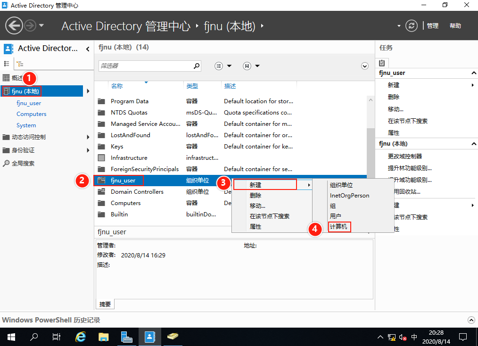Select Managed Service Accounts row
The width and height of the screenshot is (478, 346).
click(x=230, y=124)
